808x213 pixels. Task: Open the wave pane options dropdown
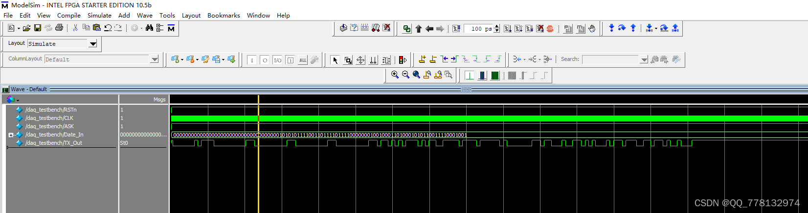(x=18, y=100)
